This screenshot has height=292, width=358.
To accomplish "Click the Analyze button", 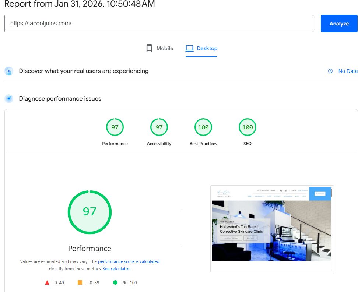I will (339, 24).
